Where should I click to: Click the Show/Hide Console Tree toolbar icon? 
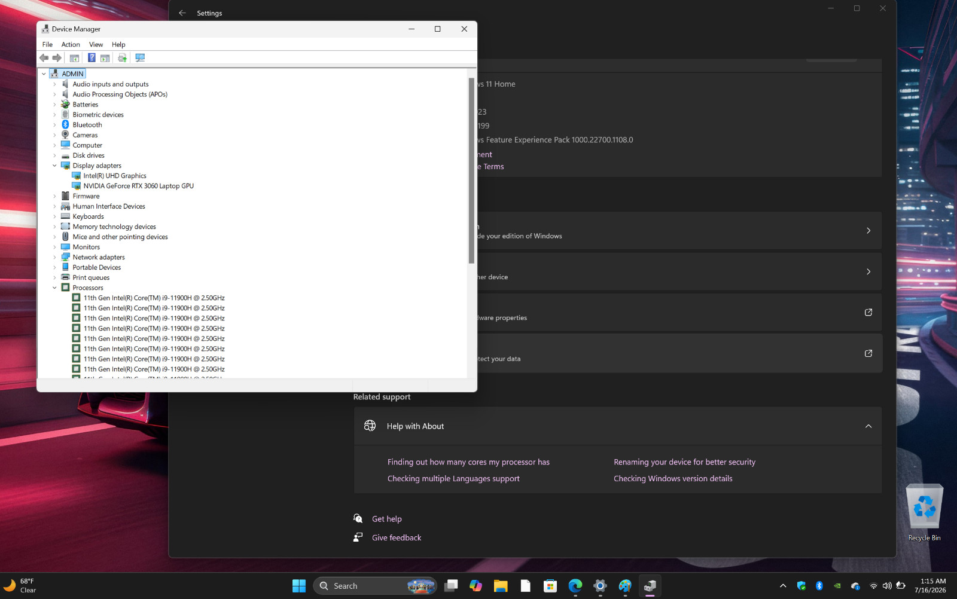pyautogui.click(x=74, y=58)
